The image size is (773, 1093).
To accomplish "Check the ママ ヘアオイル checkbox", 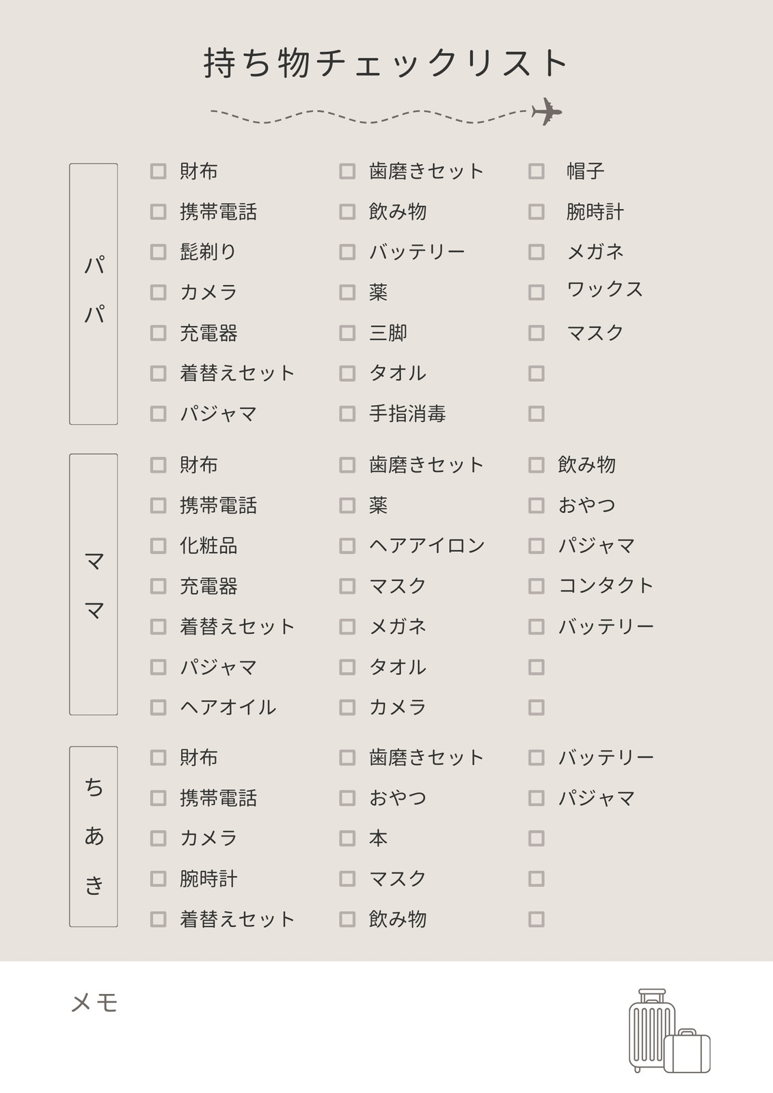I will coord(158,707).
